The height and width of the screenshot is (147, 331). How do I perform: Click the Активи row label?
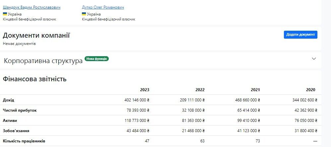tap(10, 121)
